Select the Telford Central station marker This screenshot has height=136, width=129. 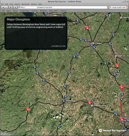coord(92,105)
